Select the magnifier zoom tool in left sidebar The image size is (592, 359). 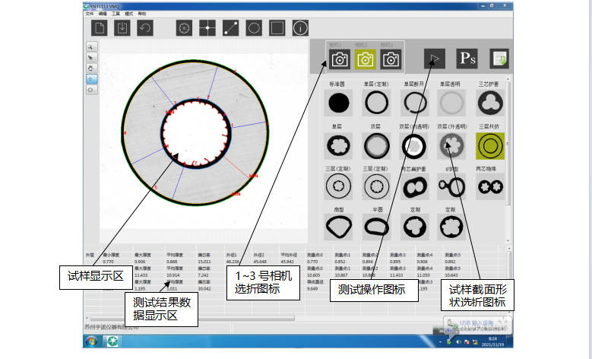[90, 46]
